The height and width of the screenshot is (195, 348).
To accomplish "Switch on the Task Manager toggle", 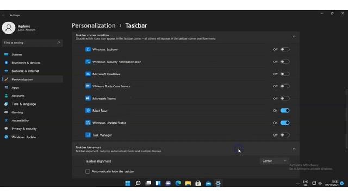I will click(285, 135).
